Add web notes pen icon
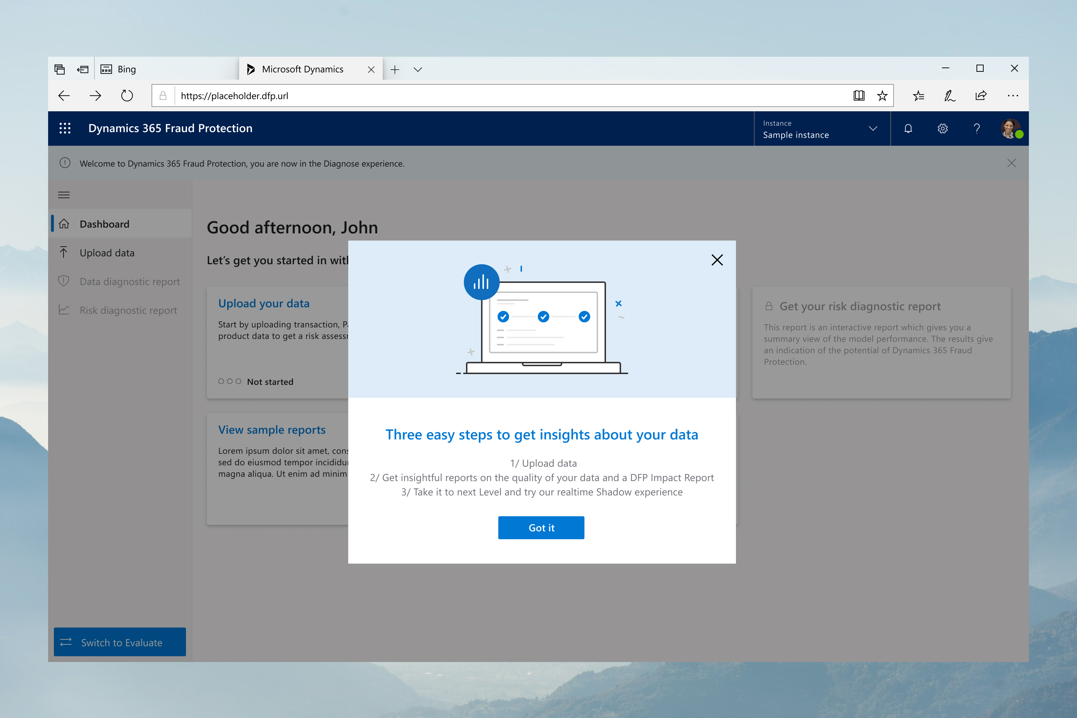The height and width of the screenshot is (718, 1077). 950,96
